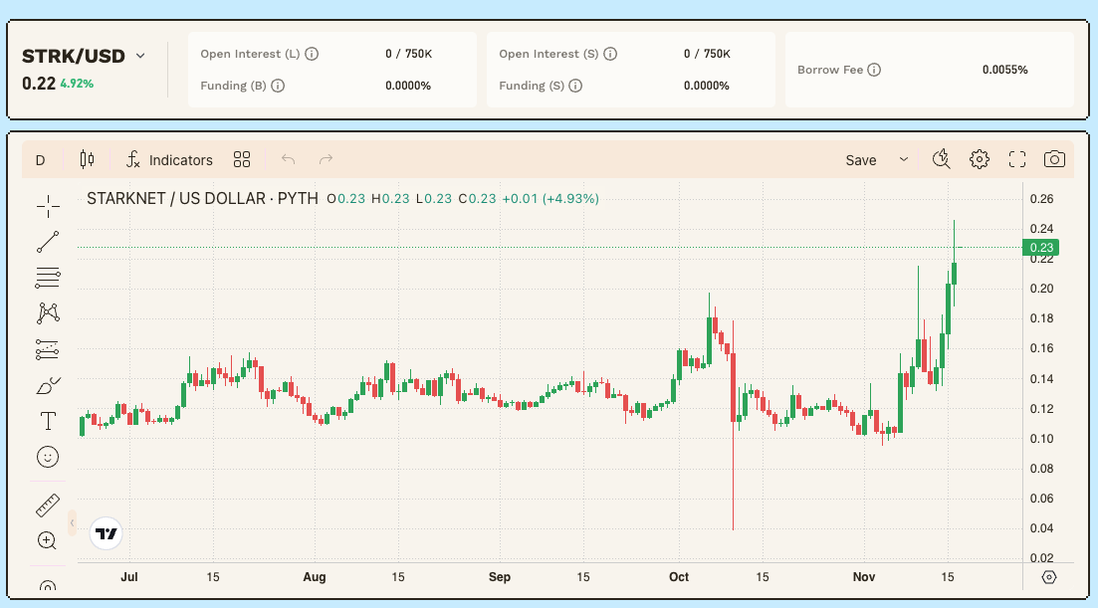Viewport: 1098px width, 608px height.
Task: Expand the Save dropdown arrow
Action: point(904,159)
